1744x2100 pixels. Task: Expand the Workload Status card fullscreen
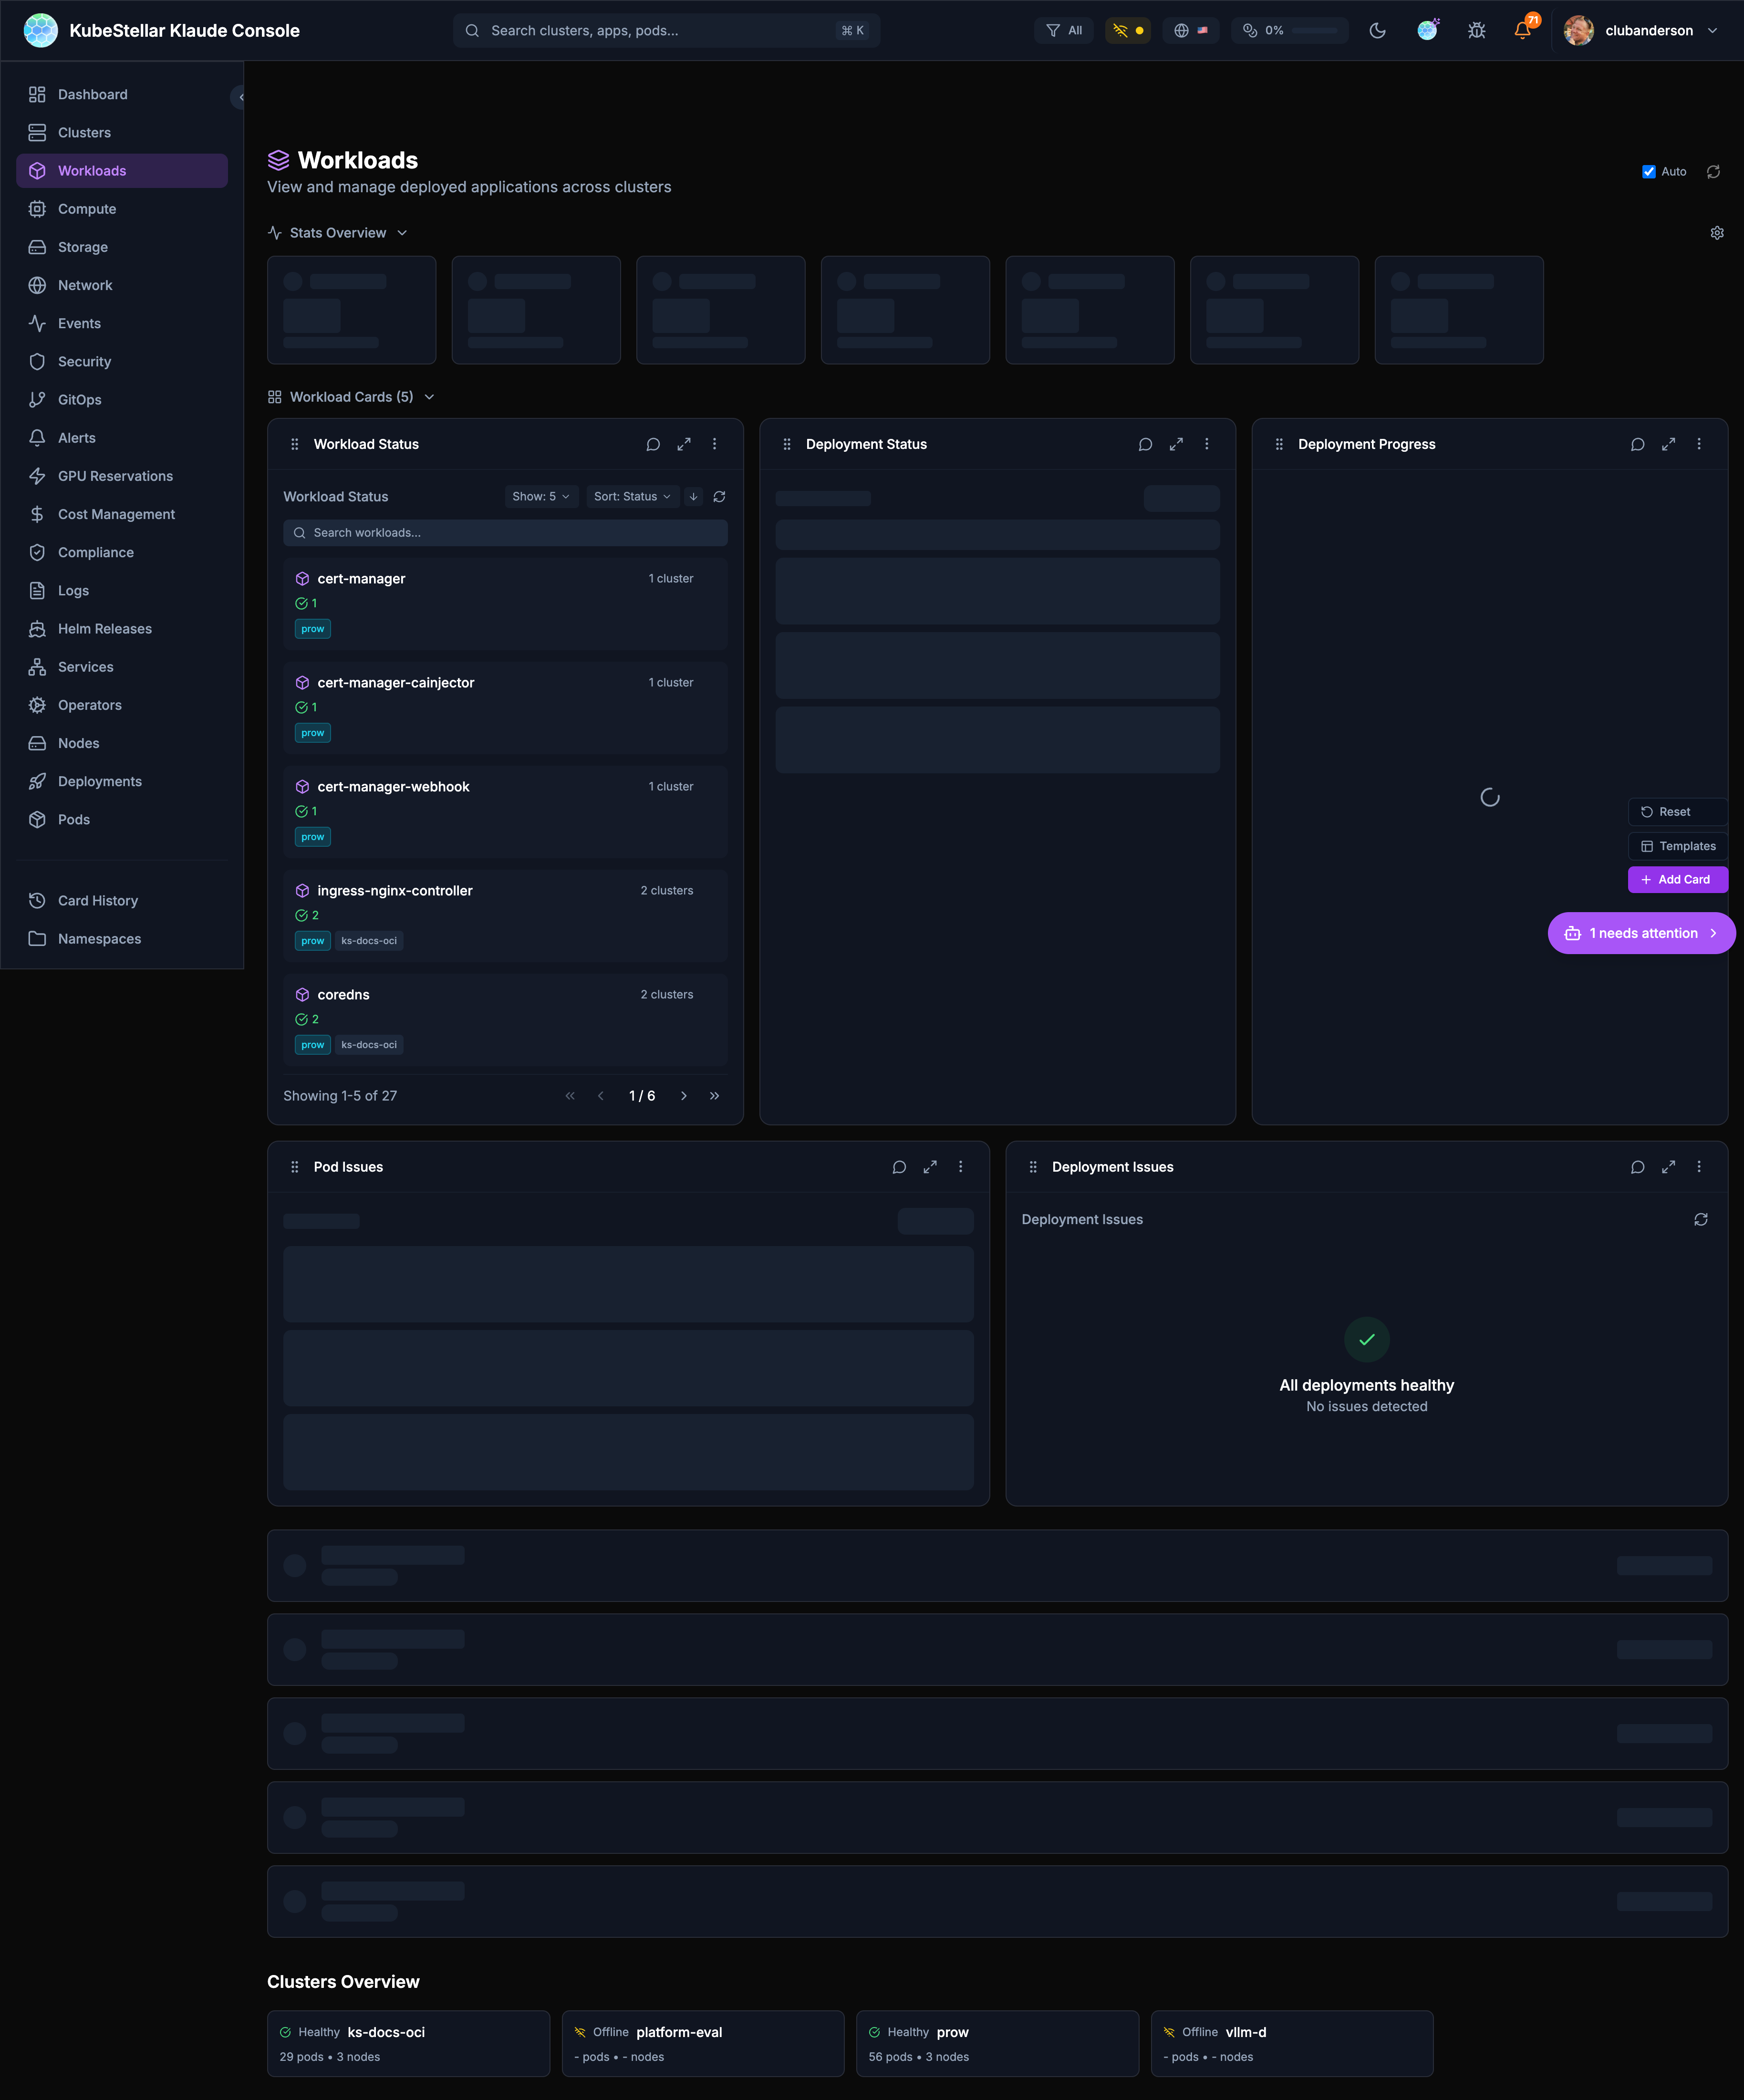coord(684,444)
